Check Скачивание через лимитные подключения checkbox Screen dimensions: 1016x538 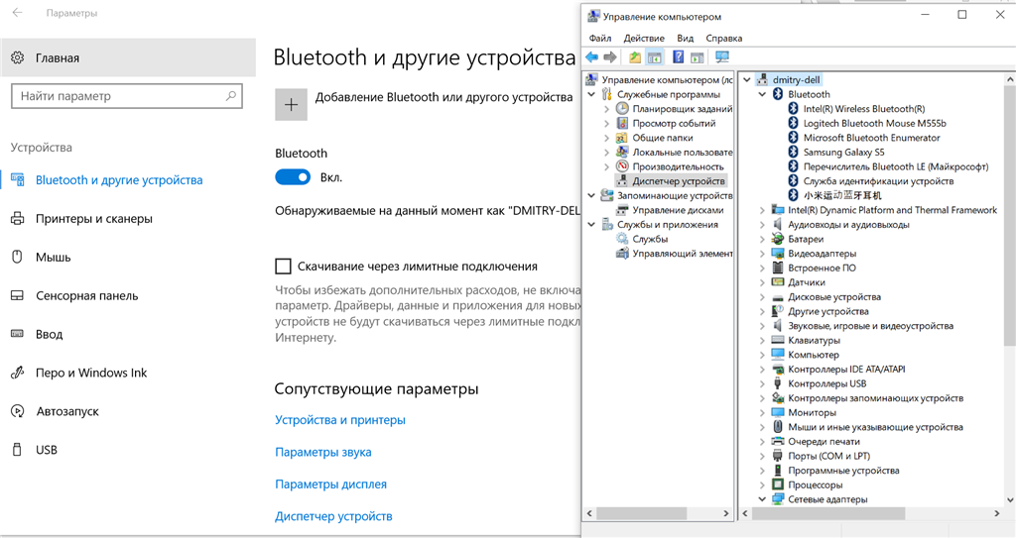click(283, 267)
